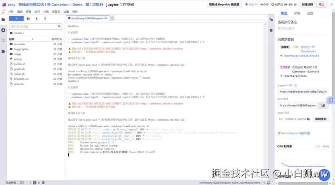The height and width of the screenshot is (185, 335).
Task: Open the huggingface folder
Action: tap(21, 49)
